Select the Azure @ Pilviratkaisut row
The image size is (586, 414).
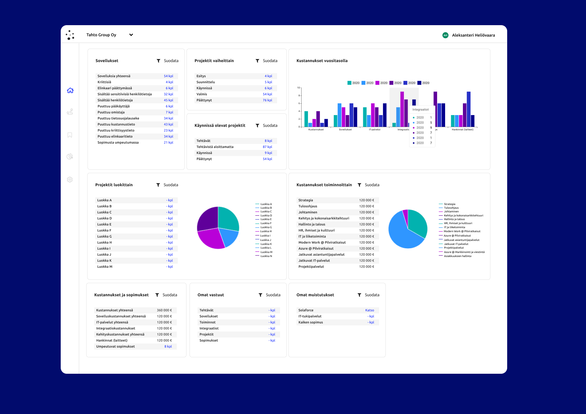[x=338, y=249]
